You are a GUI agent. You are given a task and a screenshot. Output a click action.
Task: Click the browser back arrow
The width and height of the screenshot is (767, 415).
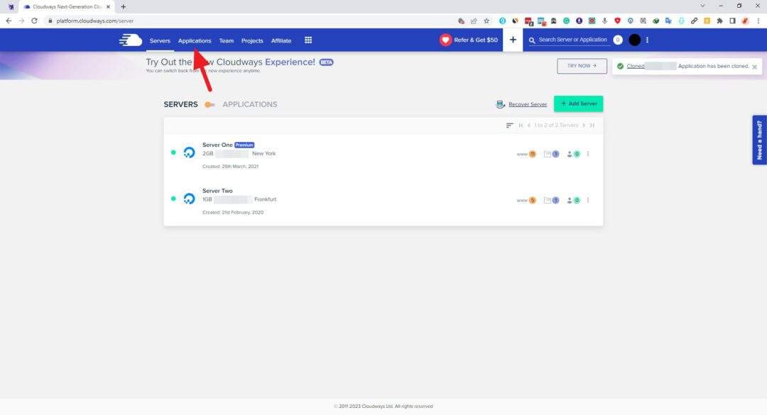pos(9,21)
